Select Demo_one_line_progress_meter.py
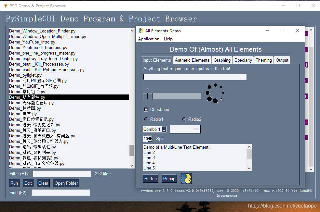Viewport: 320px width, 212px height. (69, 53)
